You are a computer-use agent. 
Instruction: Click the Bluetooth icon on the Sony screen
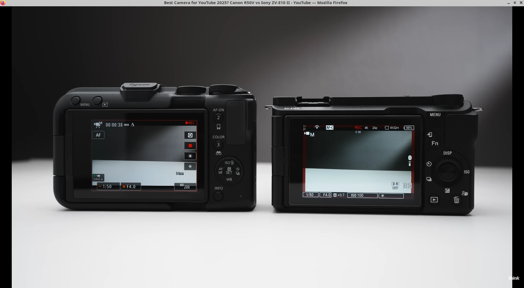click(410, 158)
